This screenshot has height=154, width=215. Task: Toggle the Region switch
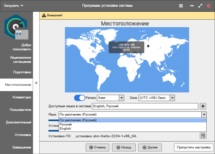(x=80, y=98)
